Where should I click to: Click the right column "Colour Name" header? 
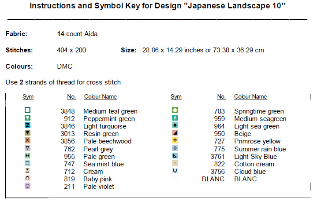click(x=250, y=97)
